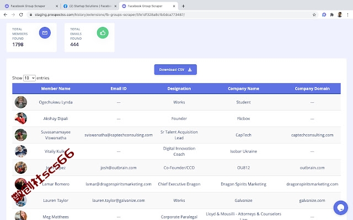Bookmark this page with the star icon
The height and width of the screenshot is (220, 353).
pyautogui.click(x=314, y=15)
